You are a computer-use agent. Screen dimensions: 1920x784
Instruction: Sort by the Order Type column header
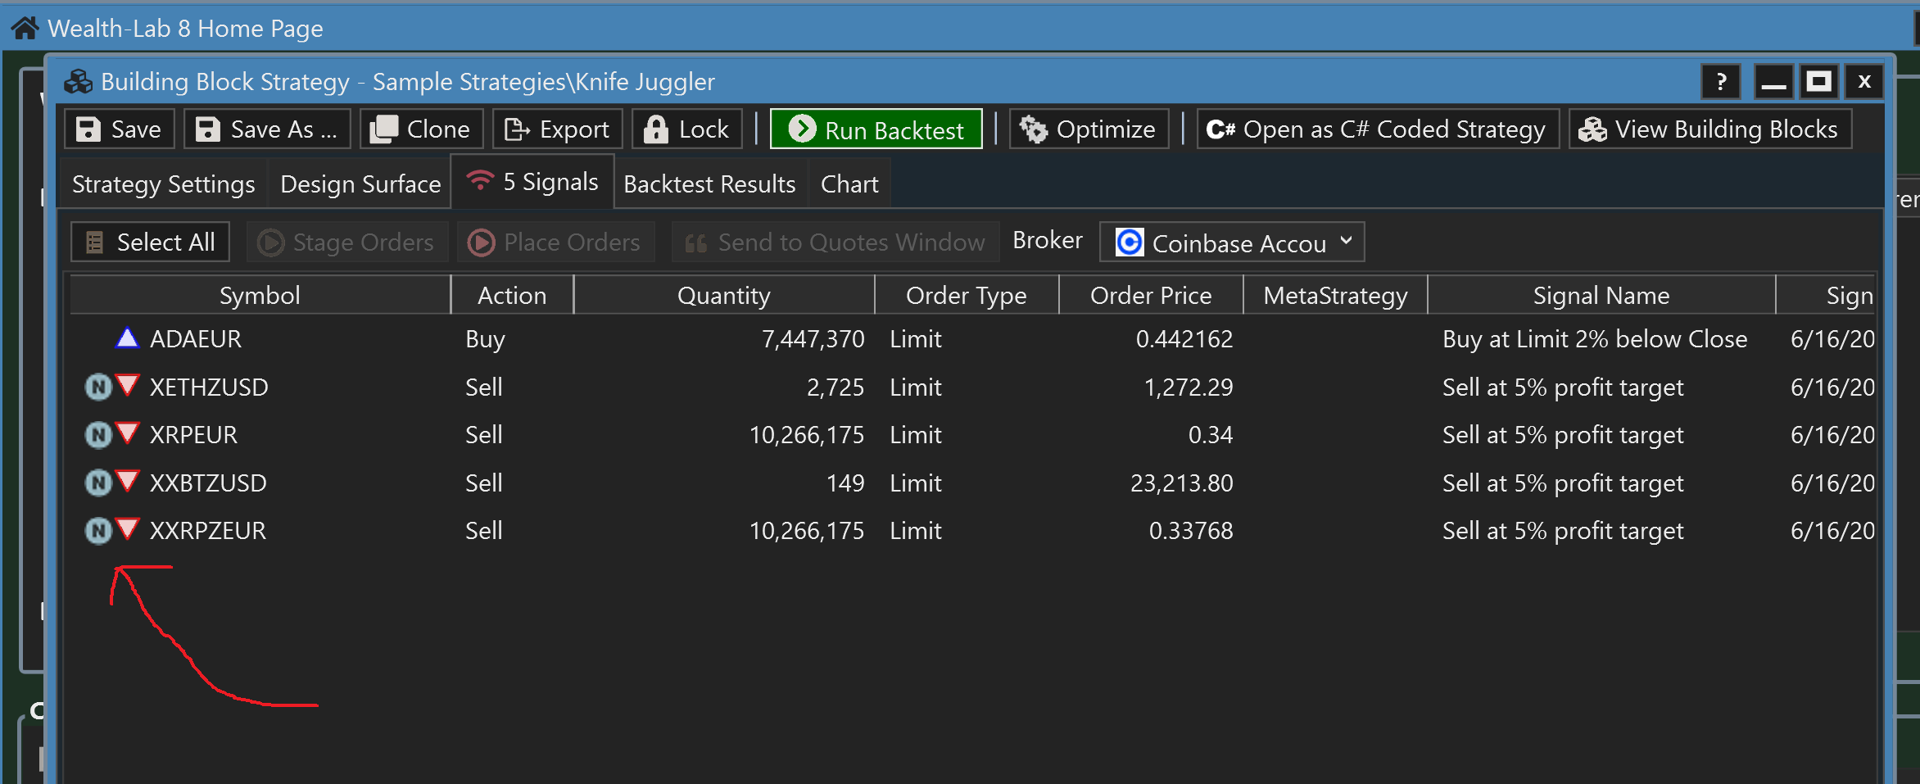pos(967,295)
